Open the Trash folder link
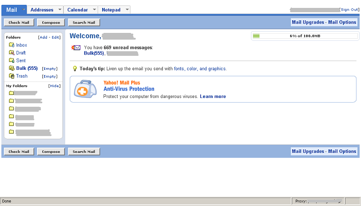Viewport: 361px width, 206px height. click(x=22, y=76)
